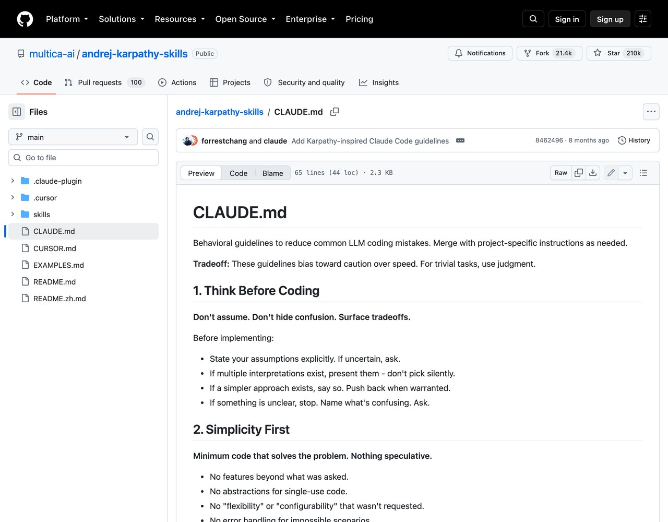Open README.zh.md in the file tree
The image size is (668, 522).
coord(59,299)
